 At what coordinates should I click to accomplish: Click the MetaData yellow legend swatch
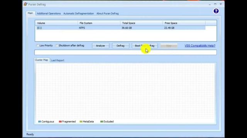coord(81,122)
